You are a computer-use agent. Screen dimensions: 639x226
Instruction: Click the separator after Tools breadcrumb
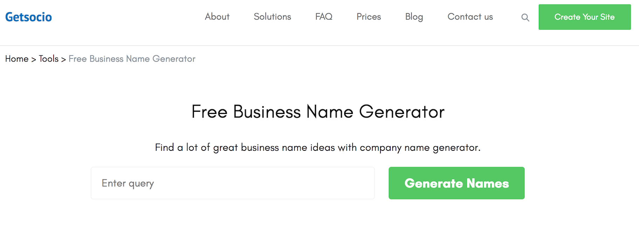63,59
